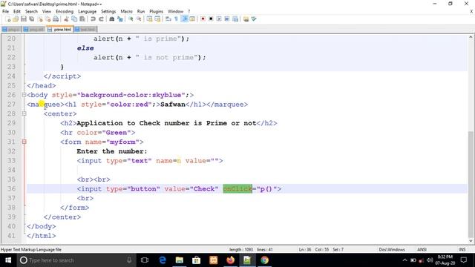Click the taskbar search box
Screen dimensions: 475x267
[x=76, y=260]
